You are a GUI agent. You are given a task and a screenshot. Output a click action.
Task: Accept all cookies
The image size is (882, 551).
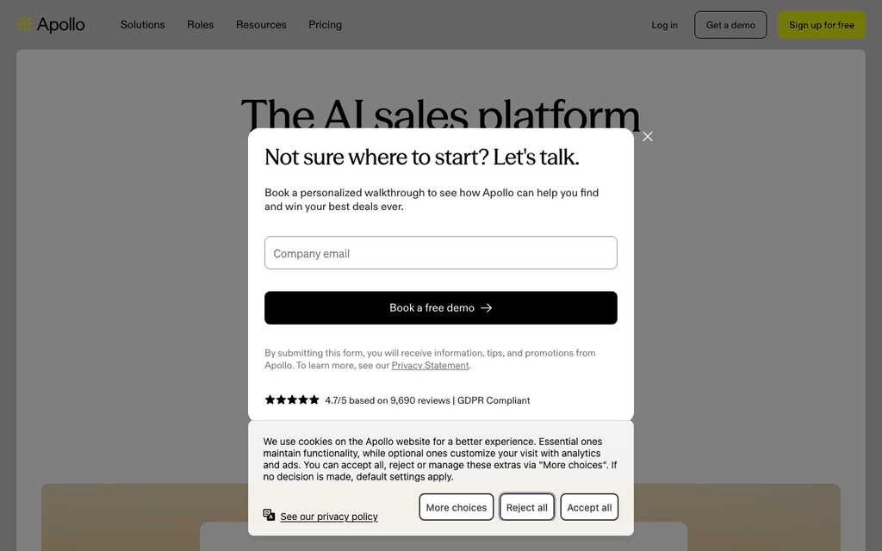point(589,507)
